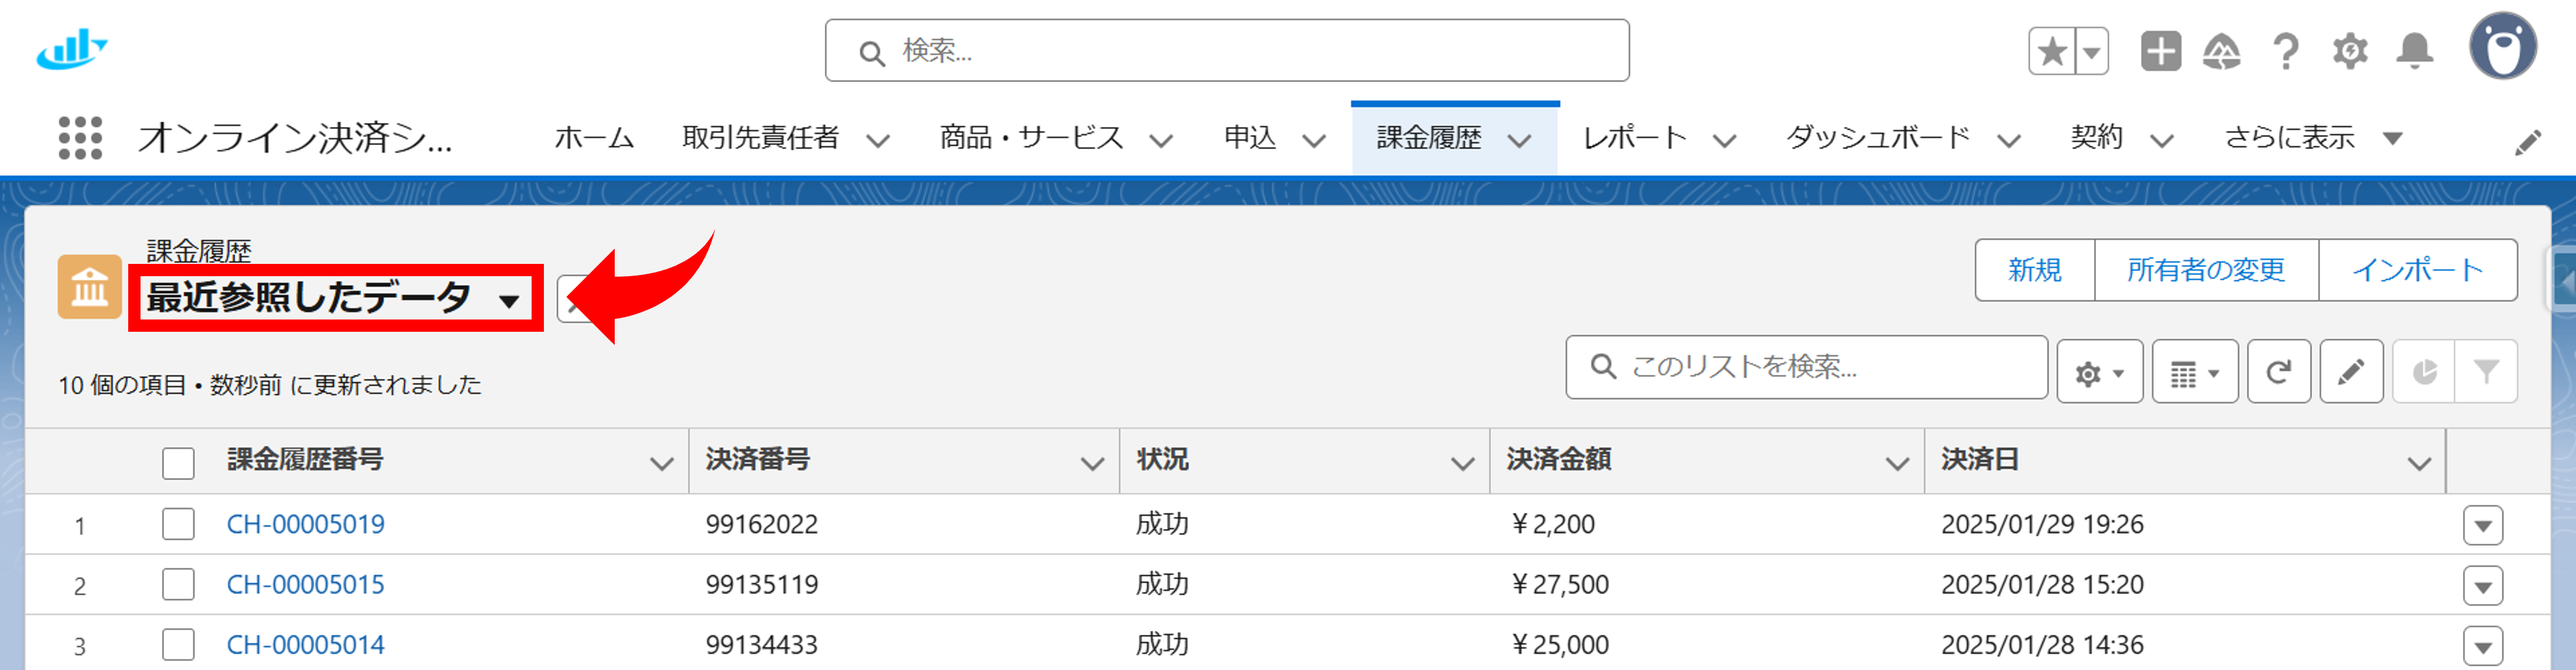This screenshot has height=670, width=2576.
Task: Switch to the ホーム tab
Action: 594,138
